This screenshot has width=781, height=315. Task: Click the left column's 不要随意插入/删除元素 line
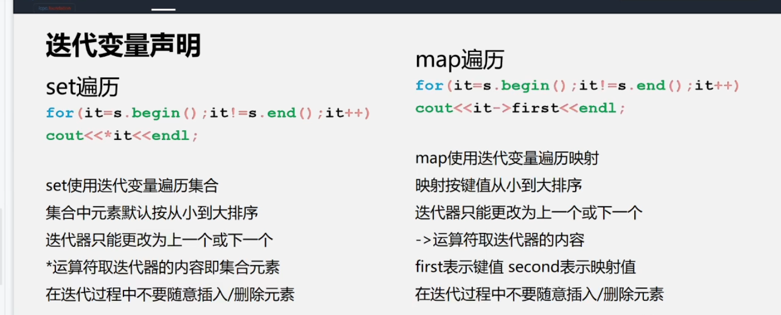(x=170, y=294)
